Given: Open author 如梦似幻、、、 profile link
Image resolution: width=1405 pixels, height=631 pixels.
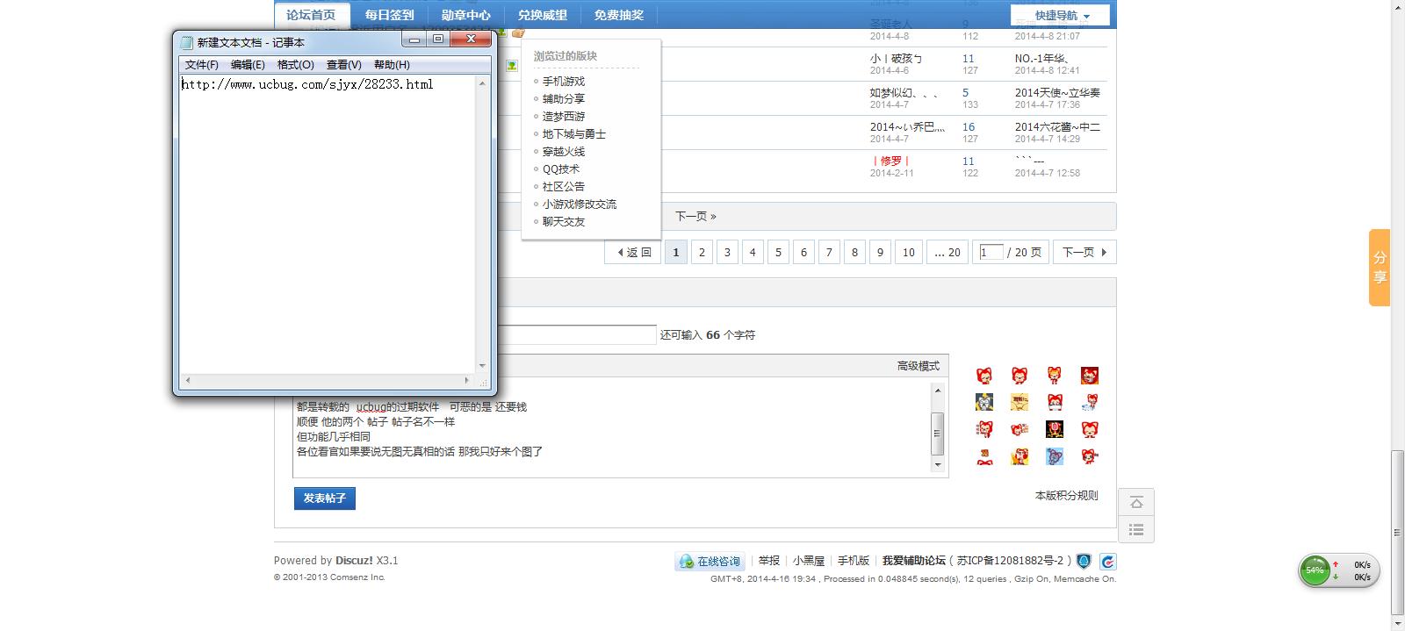Looking at the screenshot, I should (x=904, y=93).
